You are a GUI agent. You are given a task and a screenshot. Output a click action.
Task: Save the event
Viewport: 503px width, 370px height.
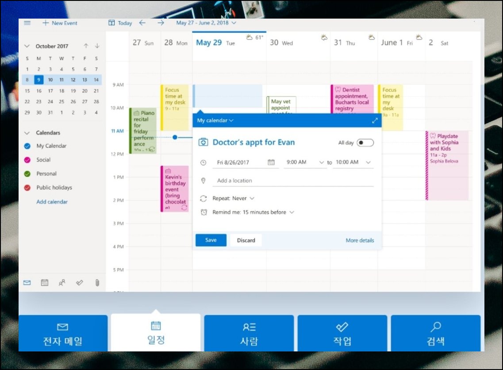(211, 240)
